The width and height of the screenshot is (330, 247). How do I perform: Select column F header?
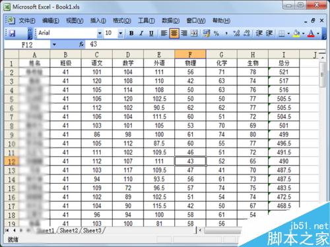point(190,55)
